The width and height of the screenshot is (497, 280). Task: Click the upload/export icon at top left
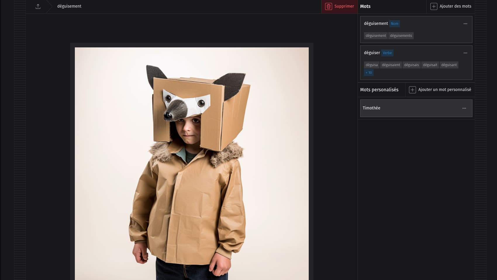[x=38, y=6]
